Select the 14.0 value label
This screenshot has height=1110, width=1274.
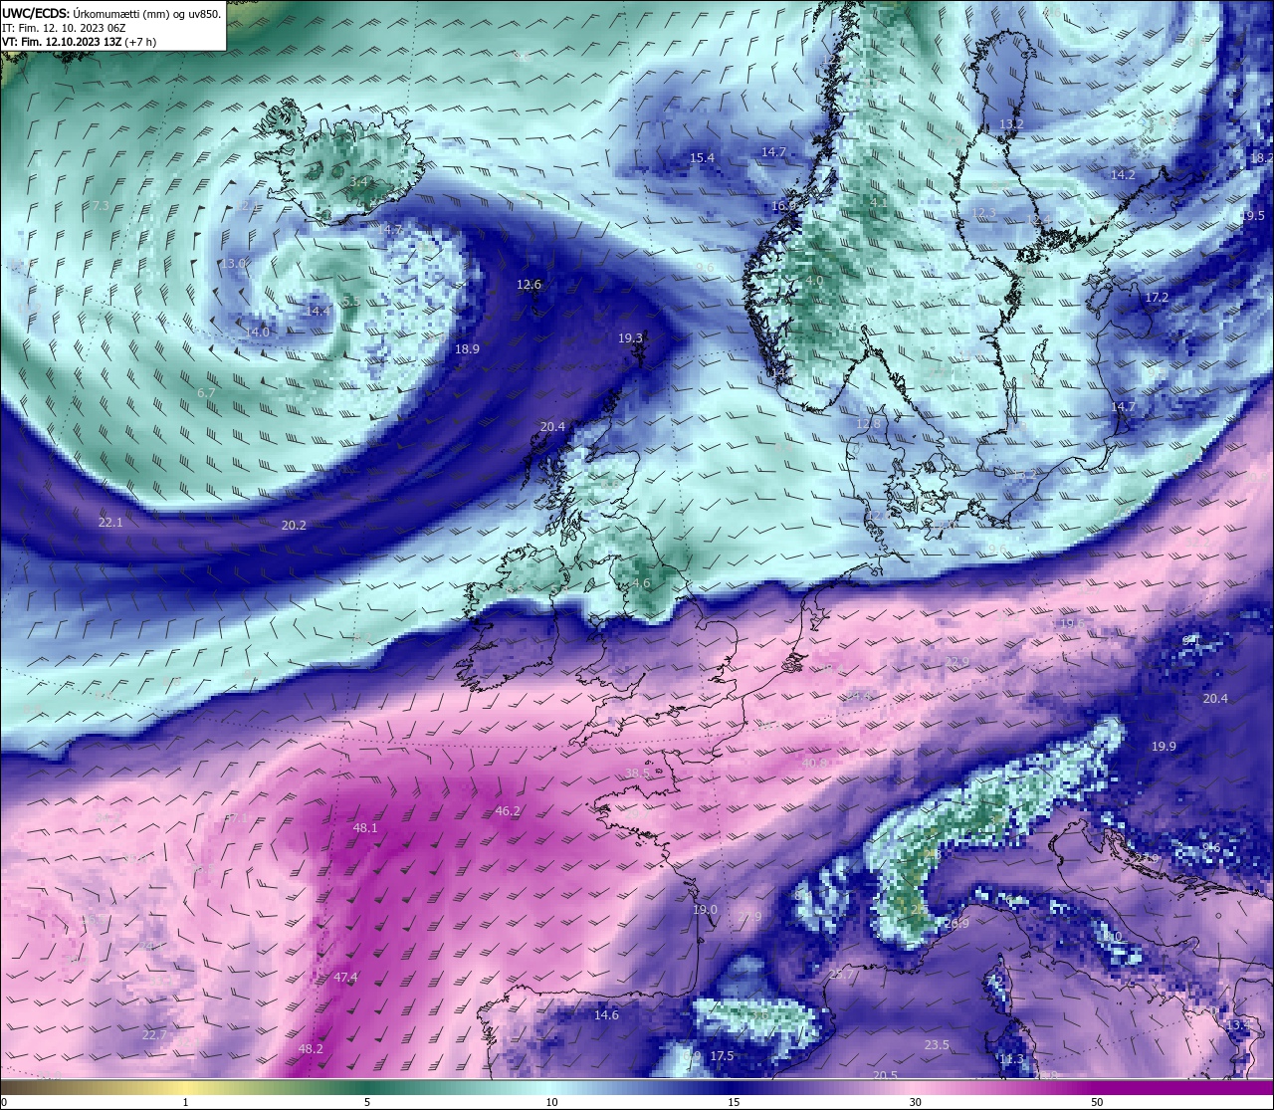[258, 332]
